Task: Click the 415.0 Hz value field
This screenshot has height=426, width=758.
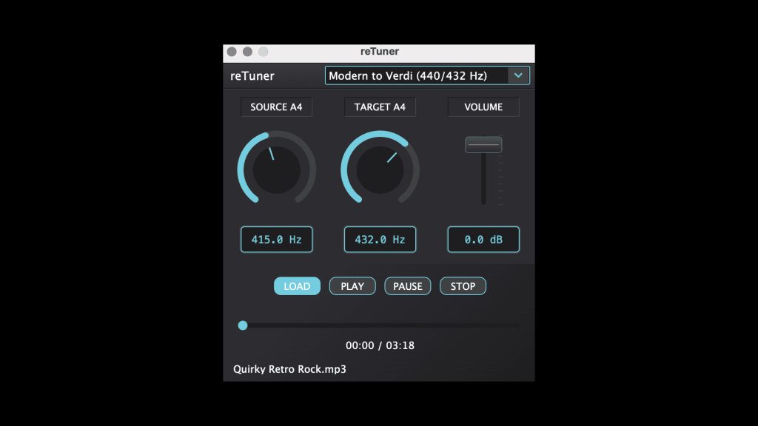Action: point(276,239)
